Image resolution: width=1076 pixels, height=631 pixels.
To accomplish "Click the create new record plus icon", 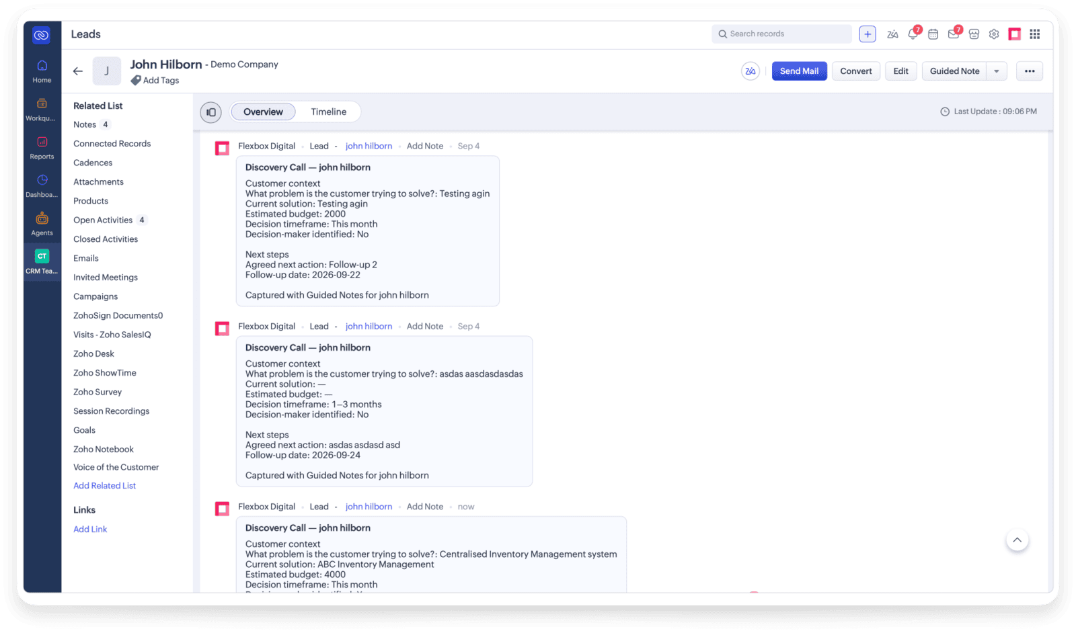I will coord(868,34).
